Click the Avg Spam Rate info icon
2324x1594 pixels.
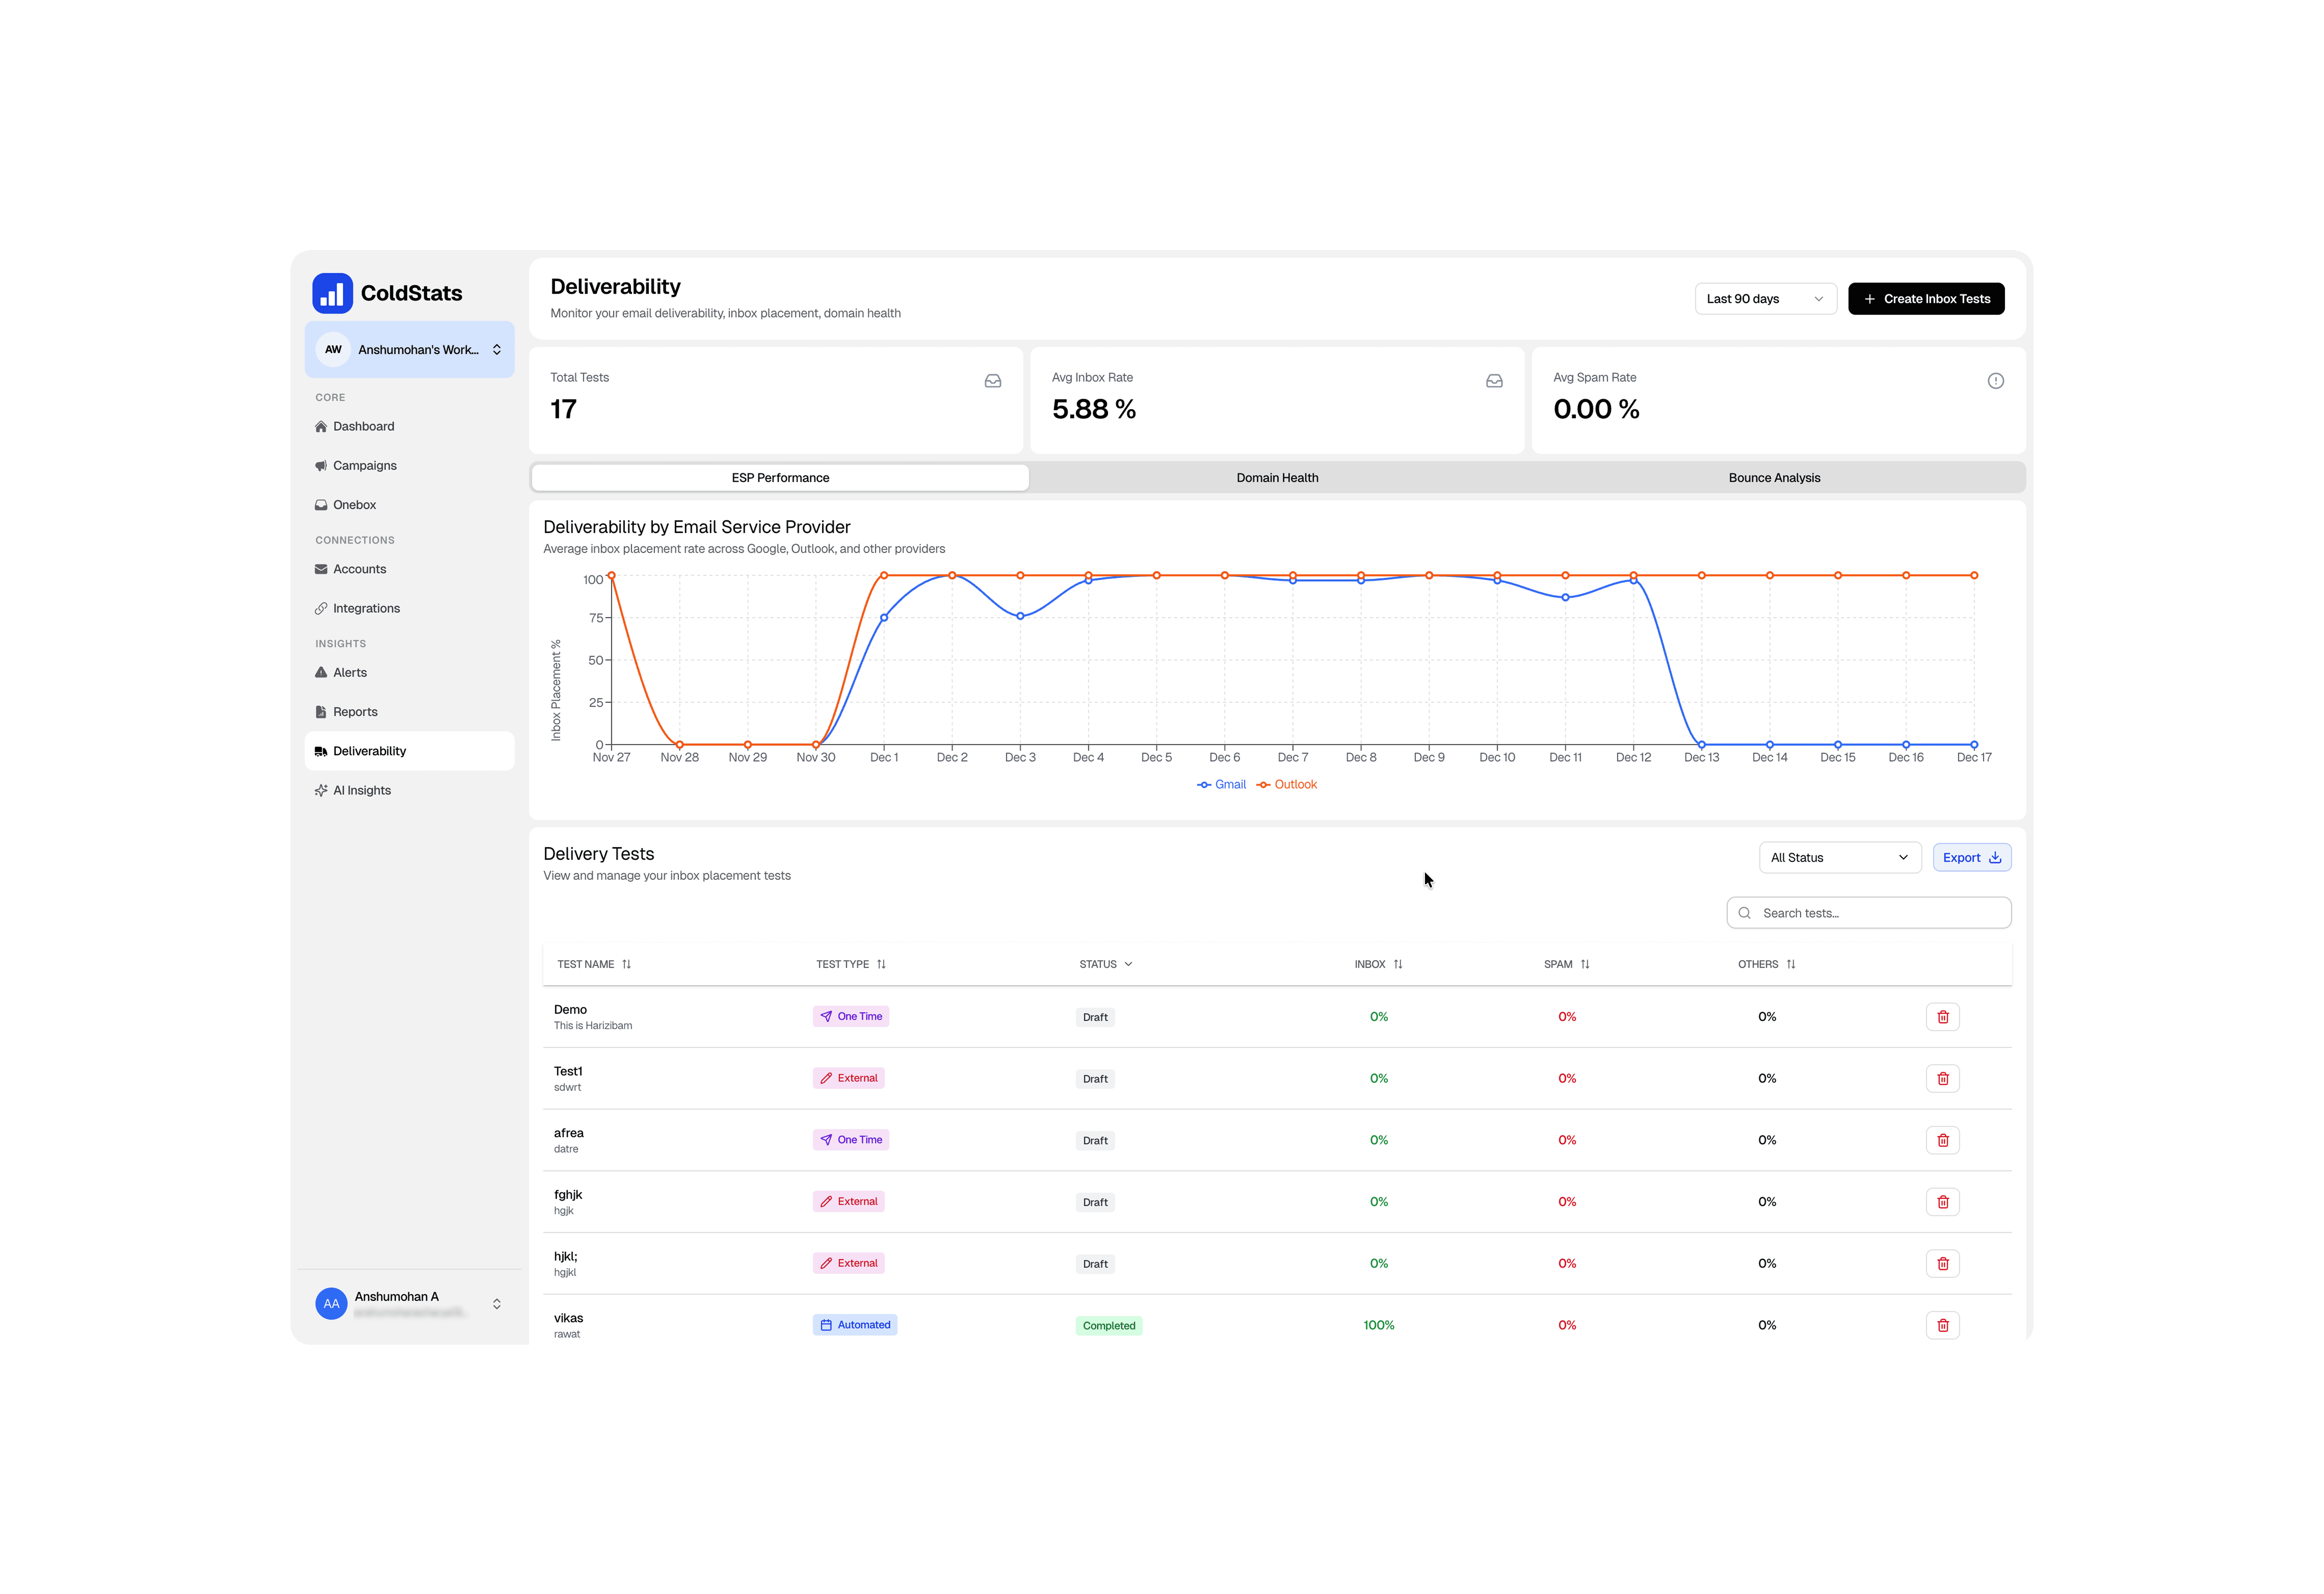(x=1995, y=381)
